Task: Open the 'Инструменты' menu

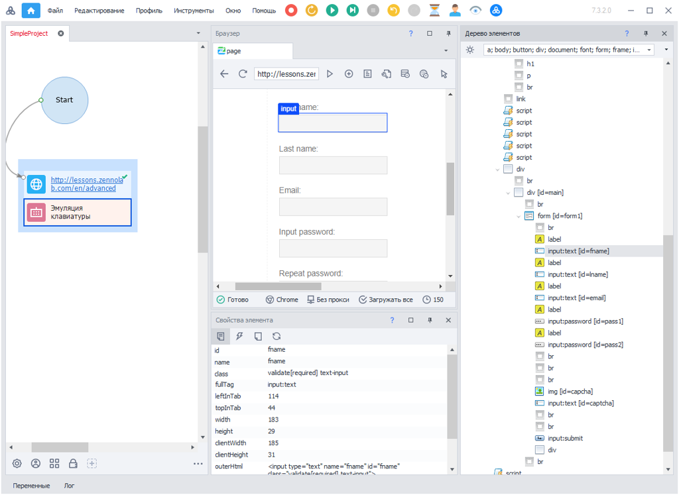Action: pos(194,11)
